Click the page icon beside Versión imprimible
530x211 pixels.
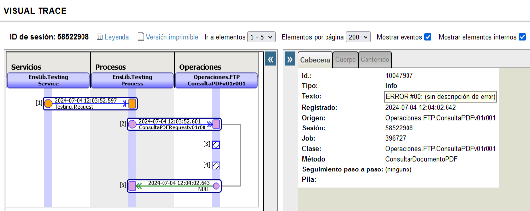(x=141, y=37)
